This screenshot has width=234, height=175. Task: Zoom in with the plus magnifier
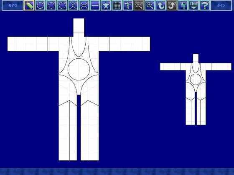(150, 5)
